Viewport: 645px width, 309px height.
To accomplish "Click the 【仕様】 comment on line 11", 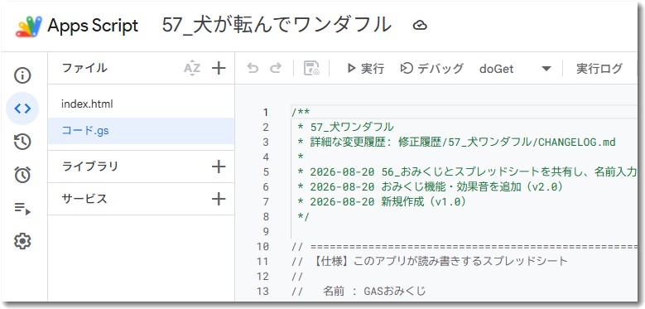I will pyautogui.click(x=430, y=261).
